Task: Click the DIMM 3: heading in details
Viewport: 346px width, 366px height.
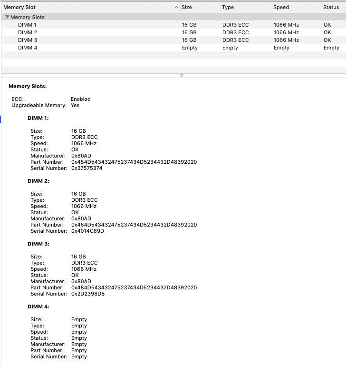Action: (38, 244)
